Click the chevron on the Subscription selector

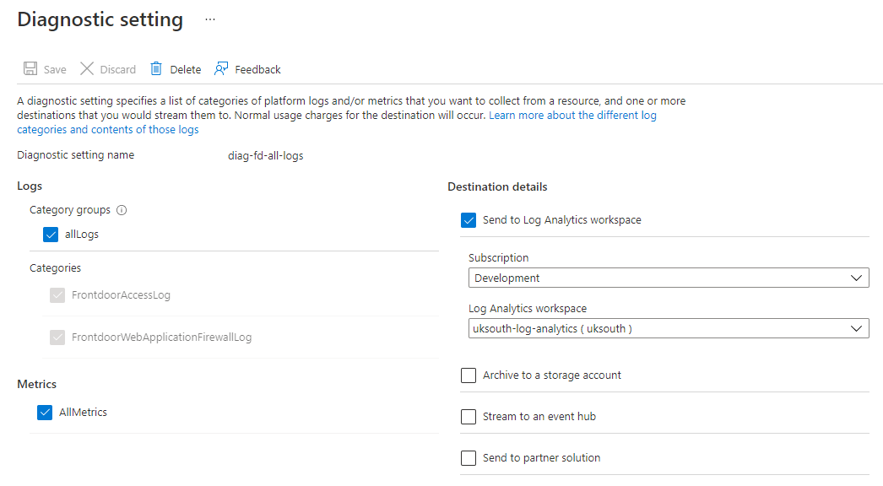tap(858, 277)
